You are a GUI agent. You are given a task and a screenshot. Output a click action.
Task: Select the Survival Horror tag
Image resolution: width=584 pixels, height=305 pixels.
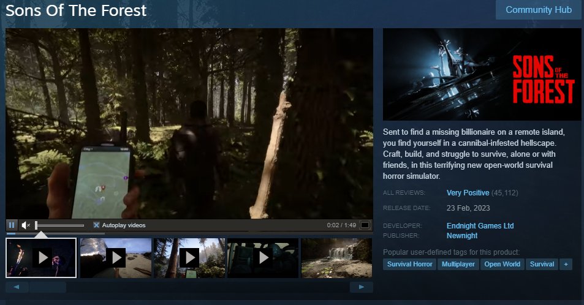(410, 264)
